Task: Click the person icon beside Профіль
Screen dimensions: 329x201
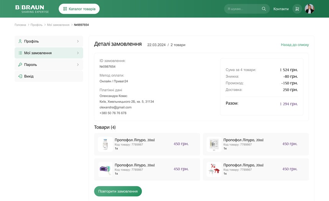Action: tap(20, 41)
